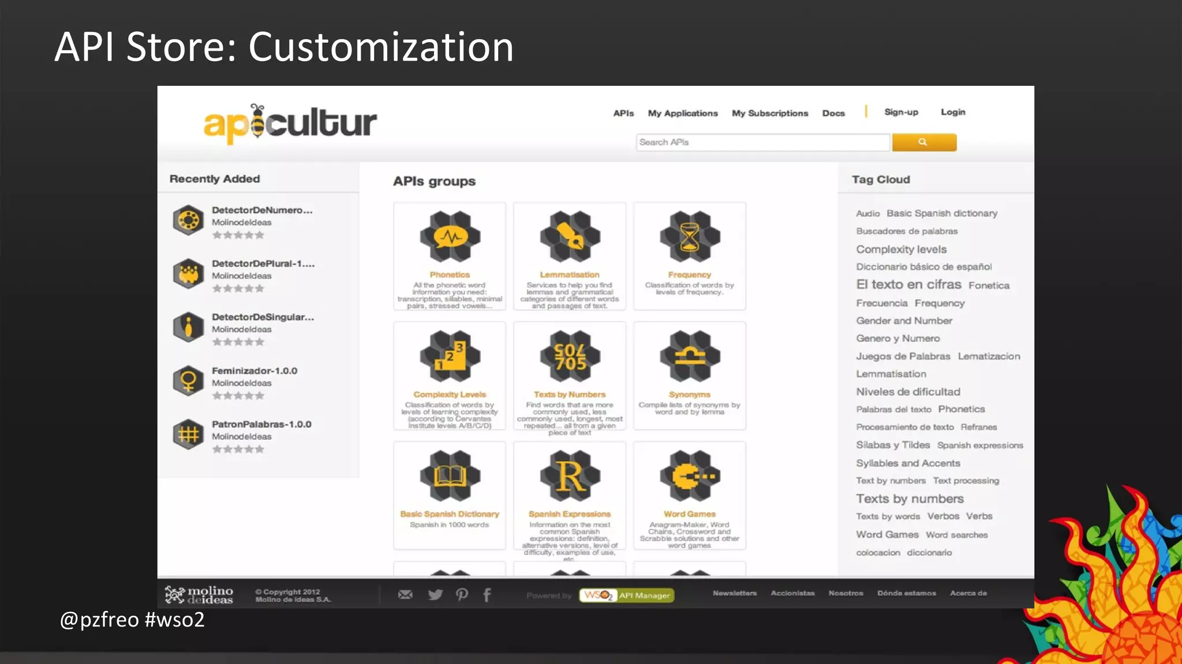1182x664 pixels.
Task: Click the Search APIs input field
Action: [x=763, y=142]
